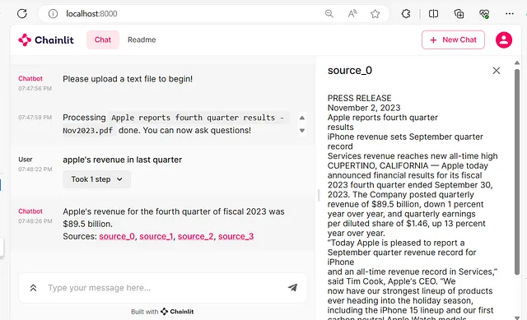Click up arrow of Processing message scroller
The image size is (527, 320).
point(302,118)
